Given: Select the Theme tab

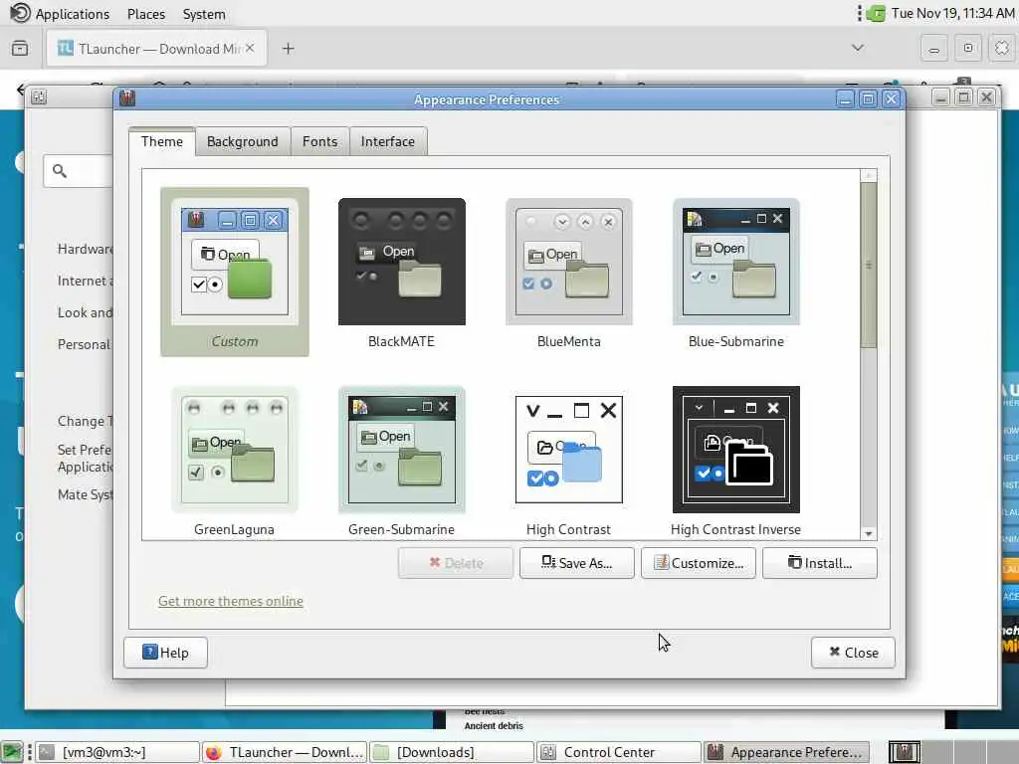Looking at the screenshot, I should coord(162,141).
